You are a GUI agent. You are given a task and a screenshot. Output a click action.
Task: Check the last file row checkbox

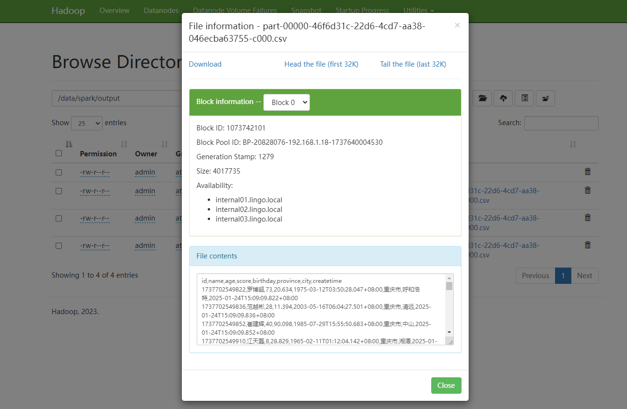click(59, 245)
